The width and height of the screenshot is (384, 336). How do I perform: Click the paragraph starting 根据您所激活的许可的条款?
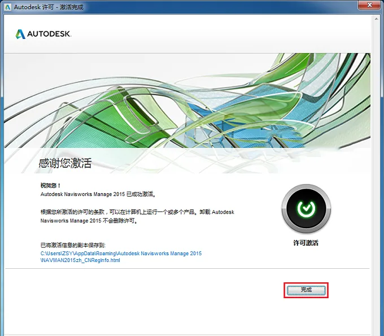click(x=137, y=216)
